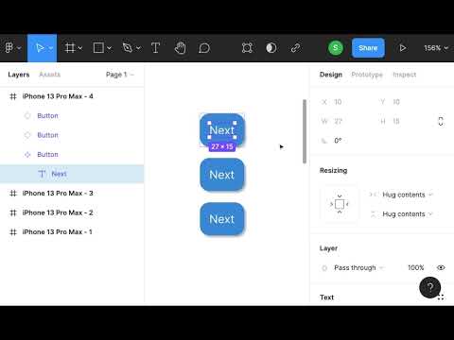
Task: Select the Comment tool
Action: (204, 48)
